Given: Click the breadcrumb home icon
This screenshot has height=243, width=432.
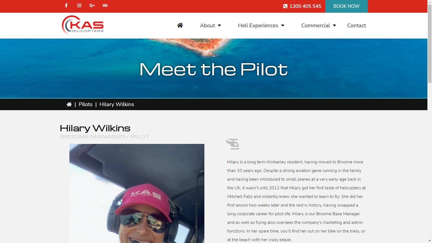Looking at the screenshot, I should (69, 104).
